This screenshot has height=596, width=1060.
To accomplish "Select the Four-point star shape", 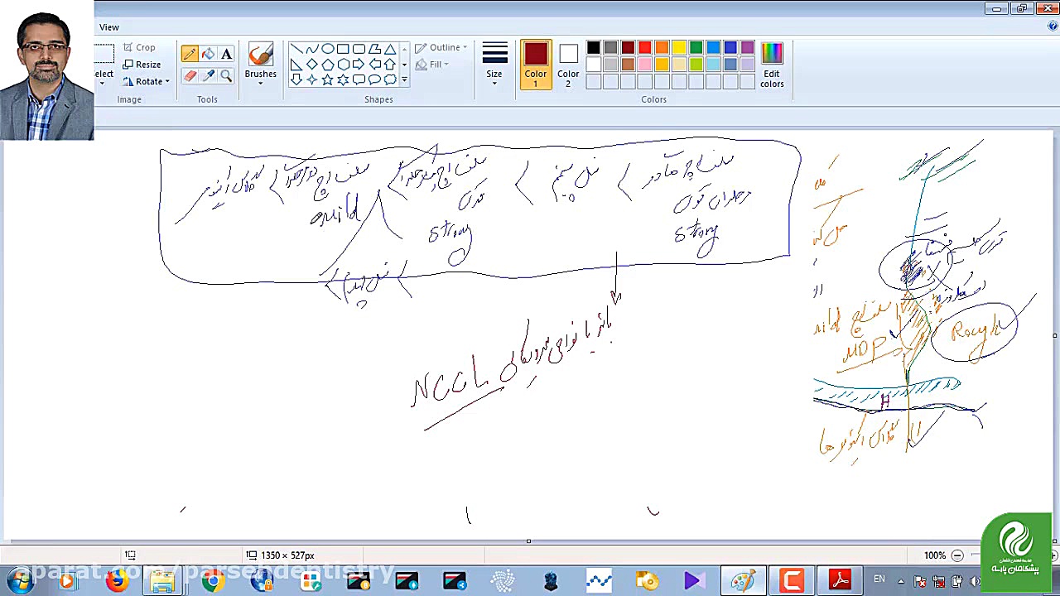I will pyautogui.click(x=312, y=79).
